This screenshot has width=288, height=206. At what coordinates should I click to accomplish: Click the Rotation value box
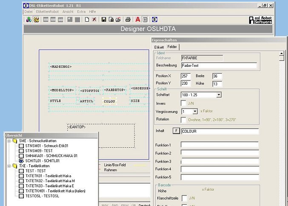pos(183,120)
